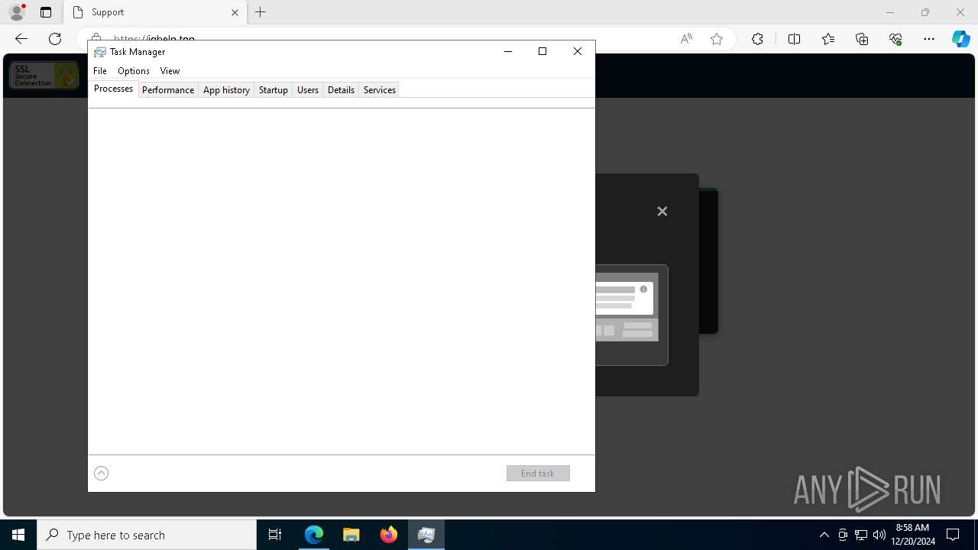Open the Options menu in Task Manager
This screenshot has width=978, height=550.
[x=134, y=70]
